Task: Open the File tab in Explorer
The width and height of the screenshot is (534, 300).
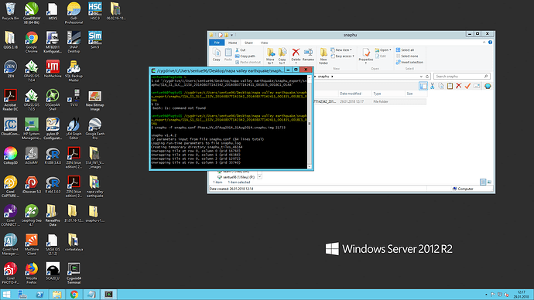Action: click(x=217, y=43)
